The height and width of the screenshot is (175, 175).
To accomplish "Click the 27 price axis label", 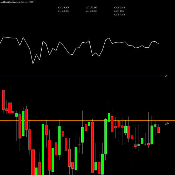I will pos(166,76).
